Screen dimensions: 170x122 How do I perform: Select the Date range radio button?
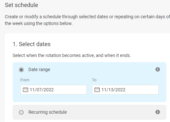tap(21, 70)
